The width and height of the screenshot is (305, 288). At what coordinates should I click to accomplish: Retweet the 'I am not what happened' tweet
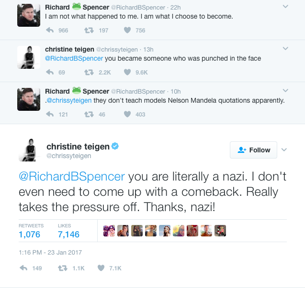(x=89, y=31)
